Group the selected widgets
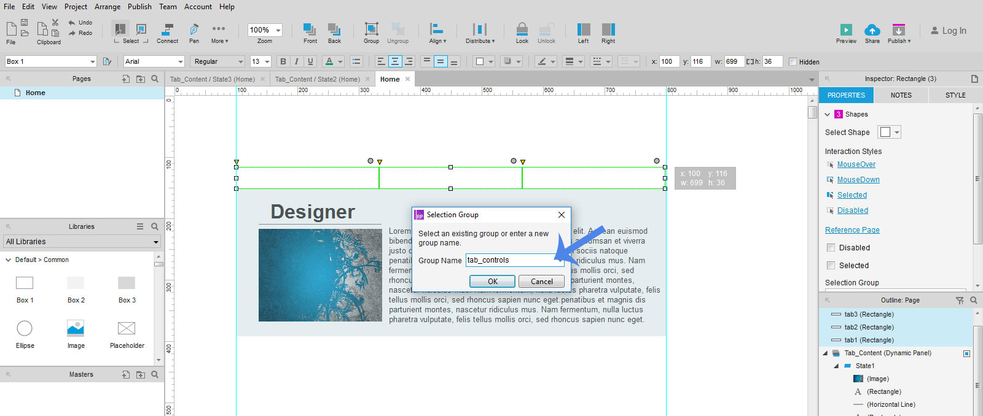The image size is (983, 416). pyautogui.click(x=371, y=33)
